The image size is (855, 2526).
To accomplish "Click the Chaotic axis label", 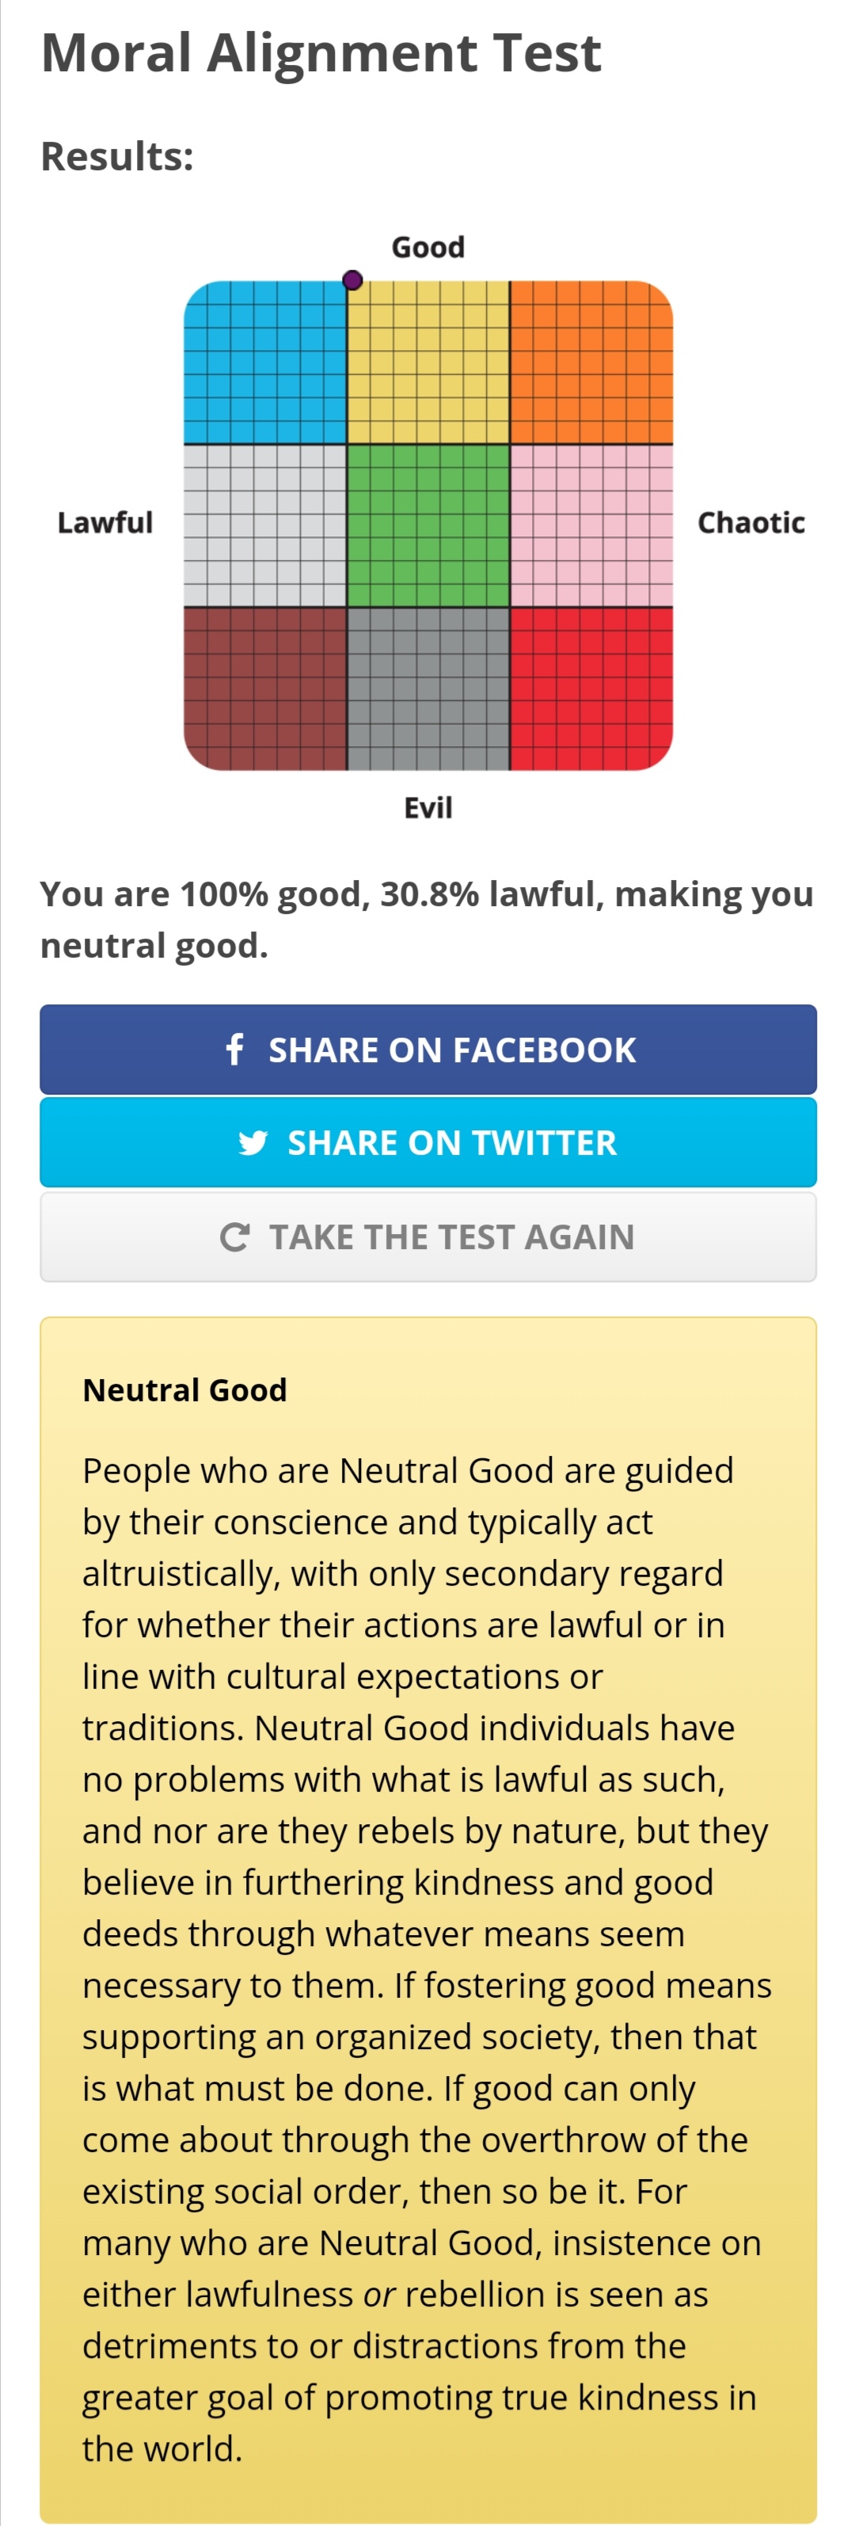I will 751,523.
